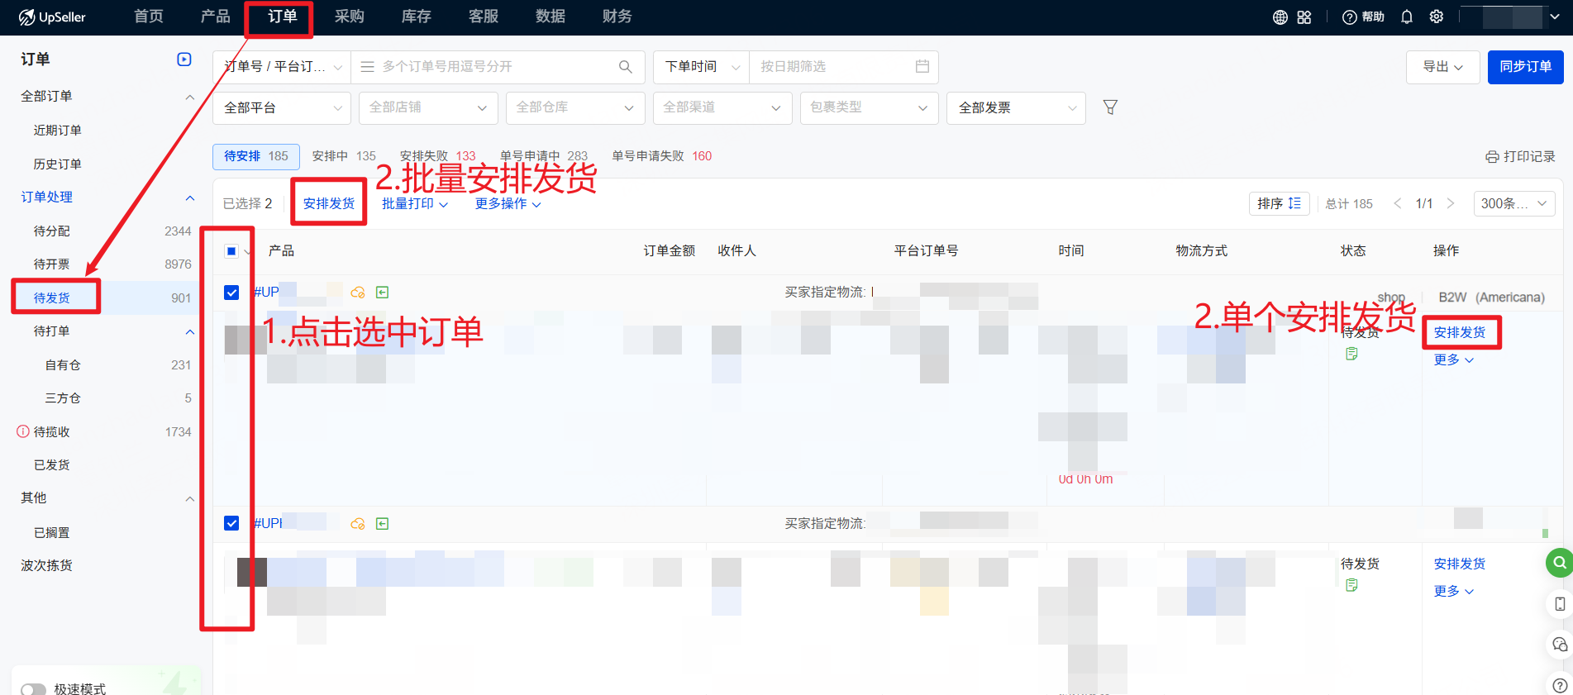Open the 批量打印 dropdown menu
1573x695 pixels.
[414, 204]
